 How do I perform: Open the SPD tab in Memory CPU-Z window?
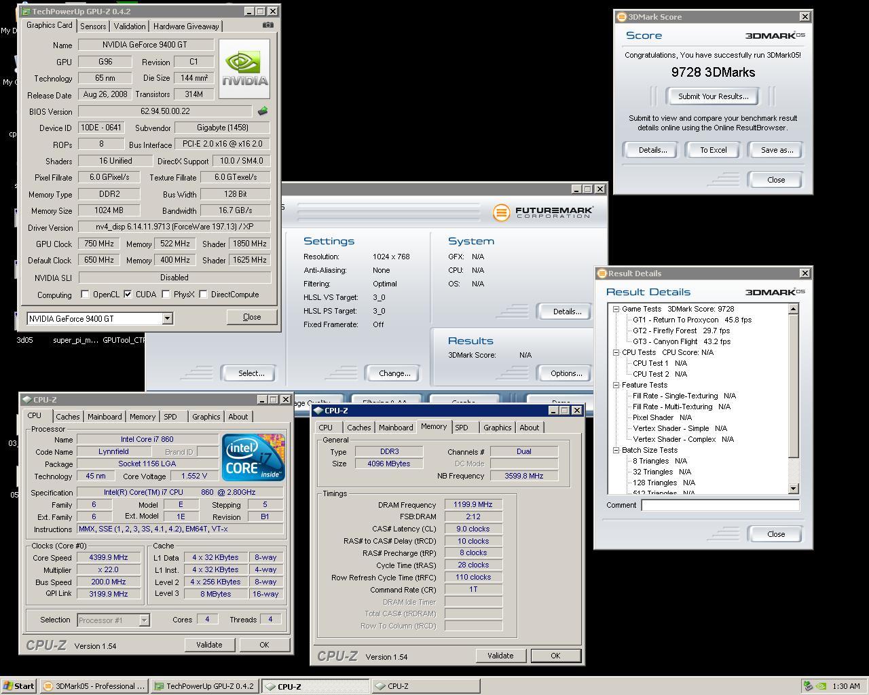tap(462, 428)
